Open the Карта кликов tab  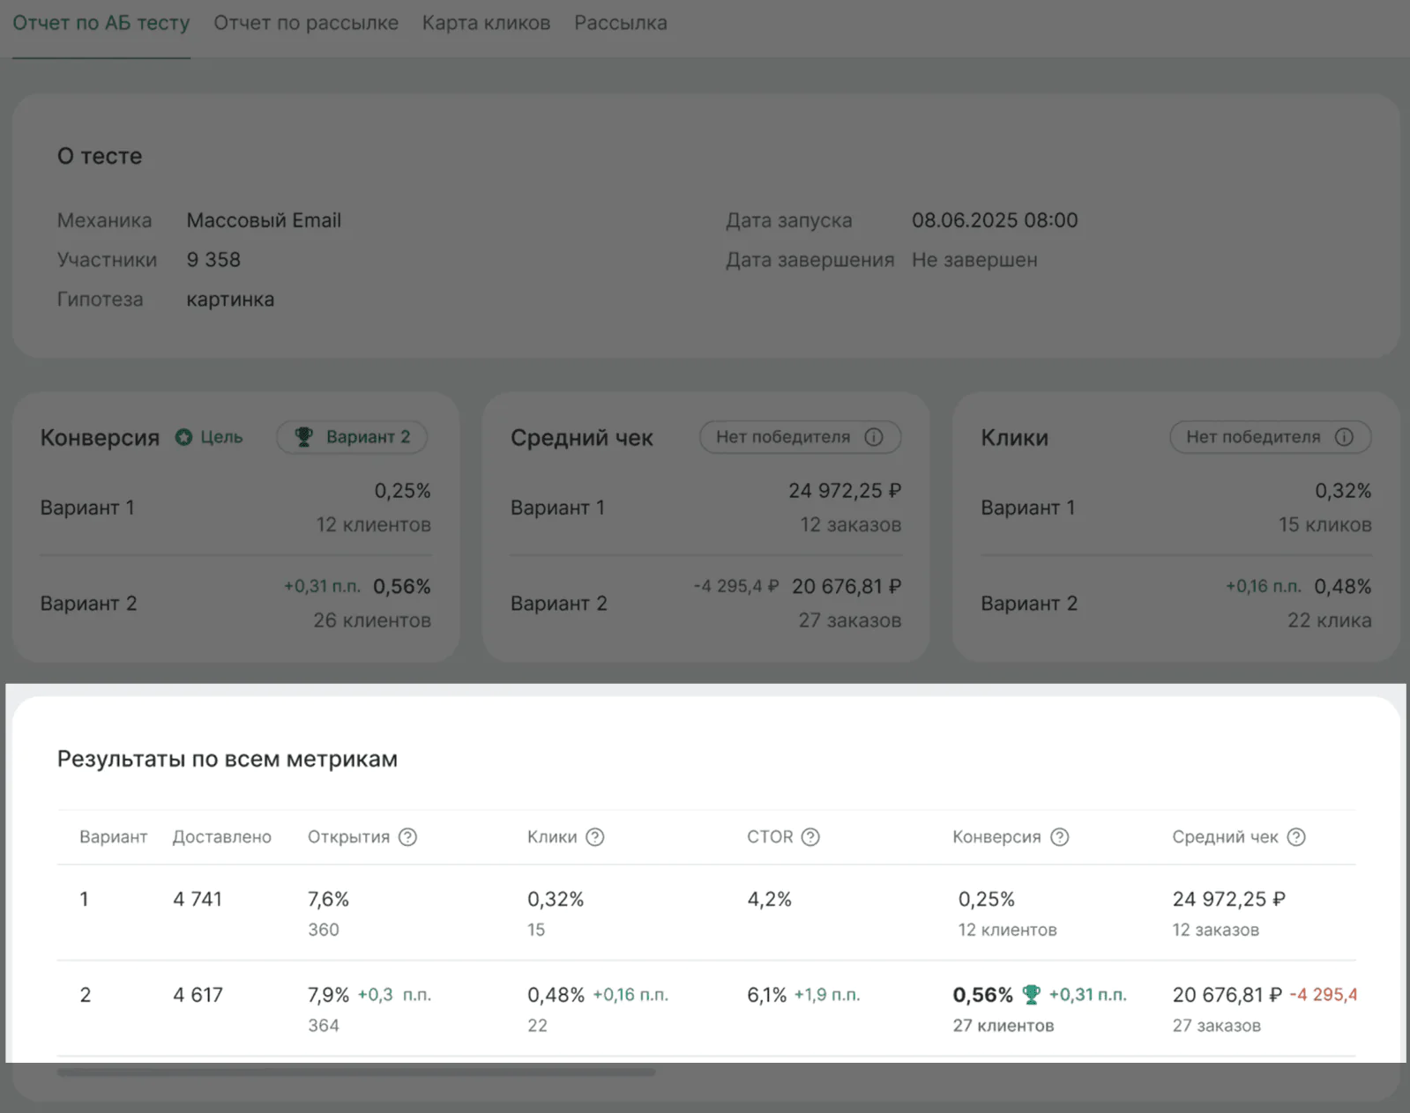click(486, 23)
